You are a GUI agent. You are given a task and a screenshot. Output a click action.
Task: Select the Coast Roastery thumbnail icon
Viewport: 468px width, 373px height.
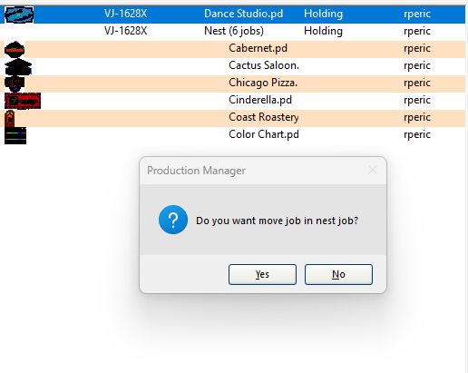point(10,119)
